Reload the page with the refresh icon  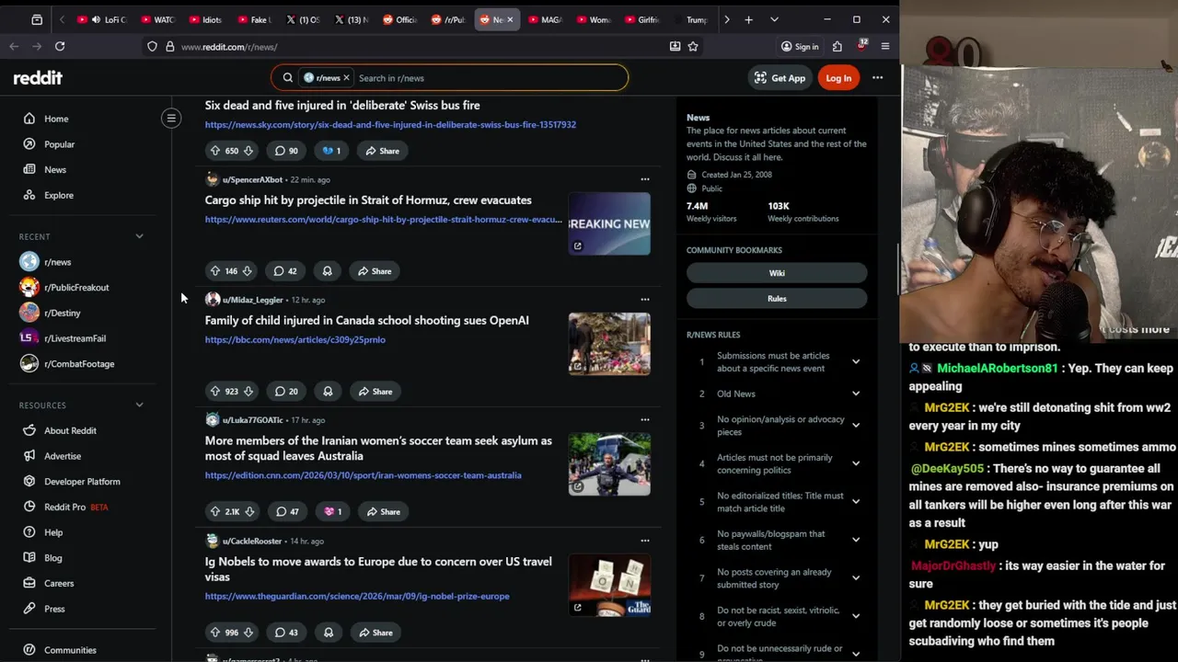click(60, 46)
